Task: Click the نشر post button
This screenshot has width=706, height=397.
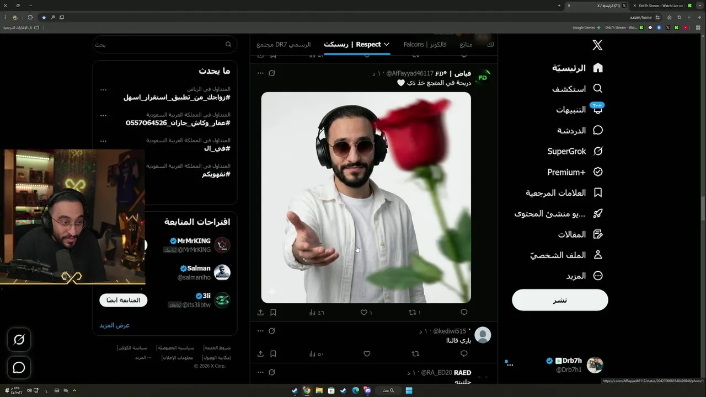Action: point(560,300)
